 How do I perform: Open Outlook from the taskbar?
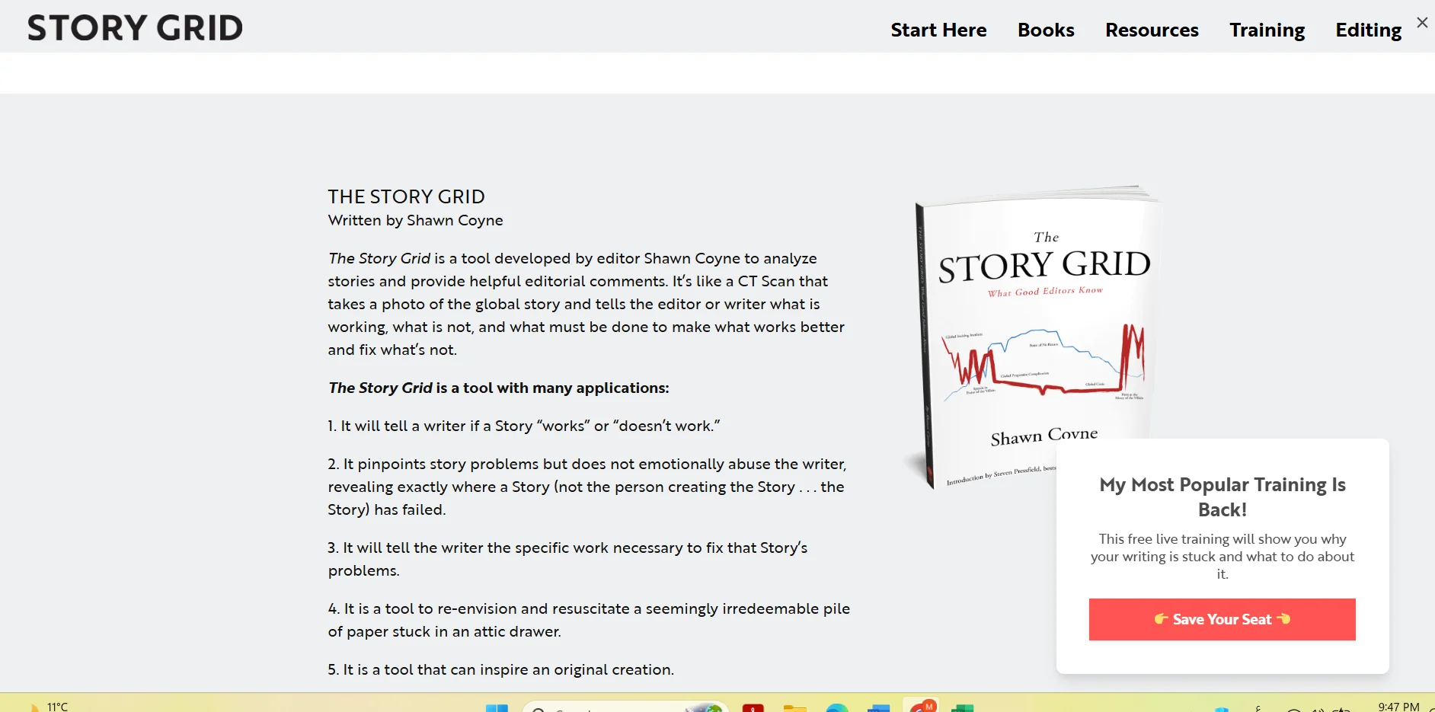point(878,707)
